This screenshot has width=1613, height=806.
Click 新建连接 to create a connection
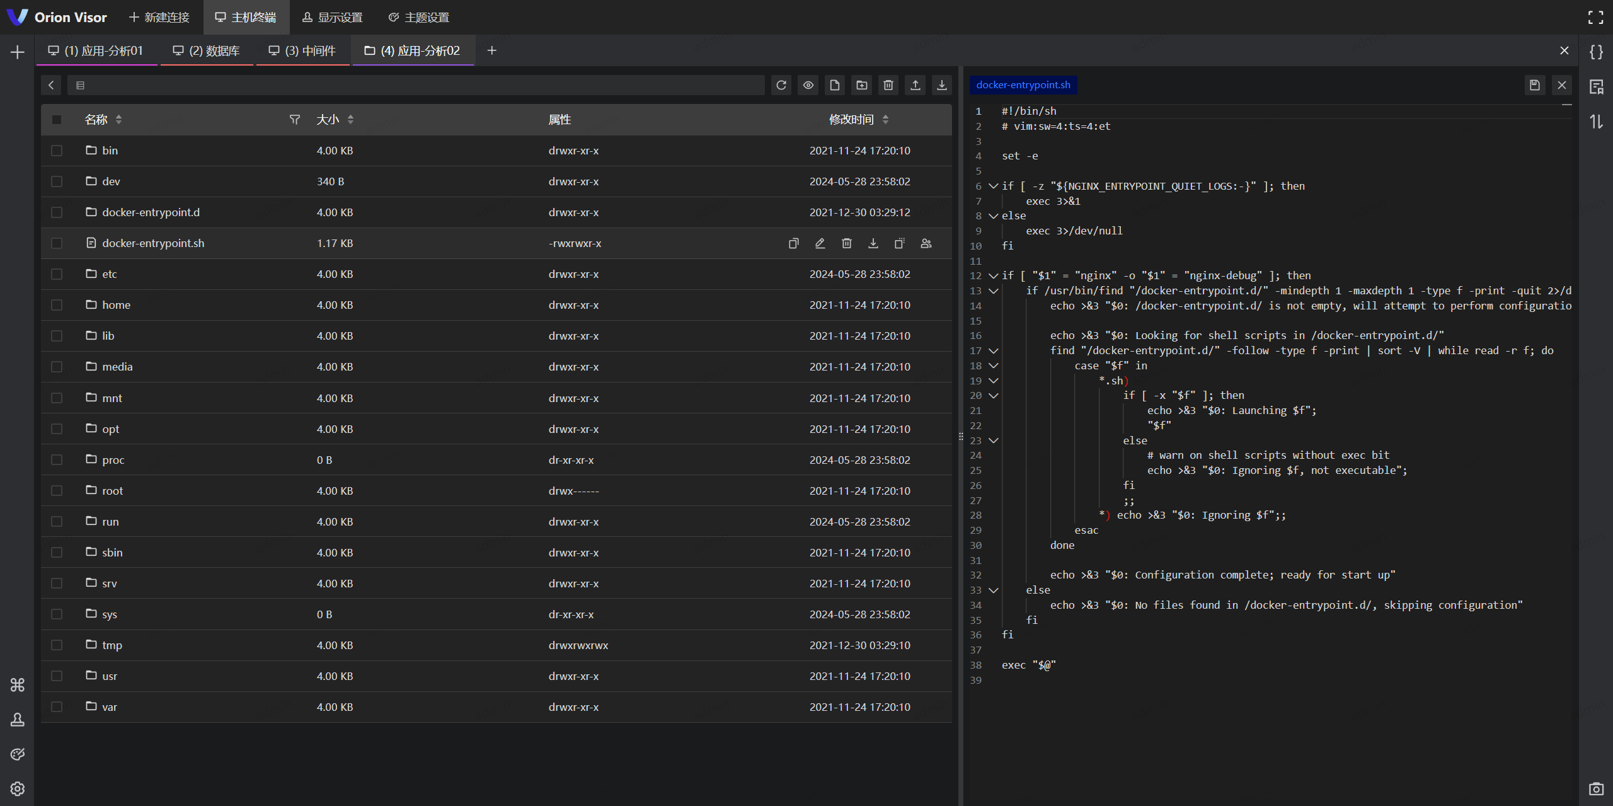coord(159,18)
